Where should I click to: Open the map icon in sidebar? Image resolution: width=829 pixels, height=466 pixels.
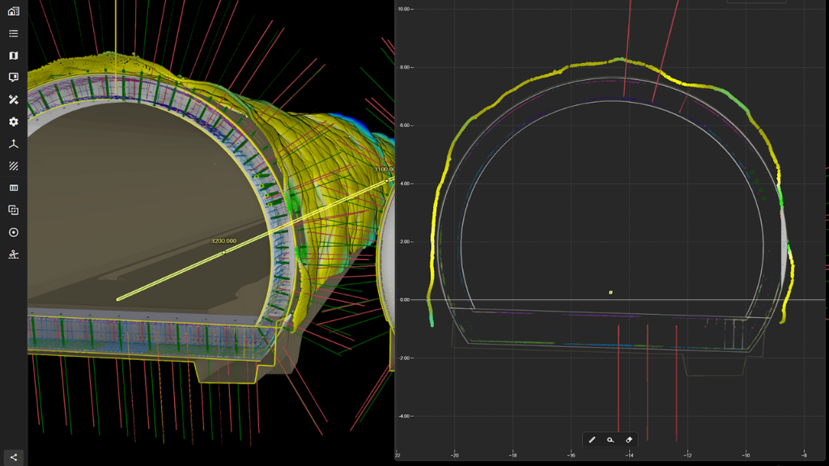pos(13,56)
